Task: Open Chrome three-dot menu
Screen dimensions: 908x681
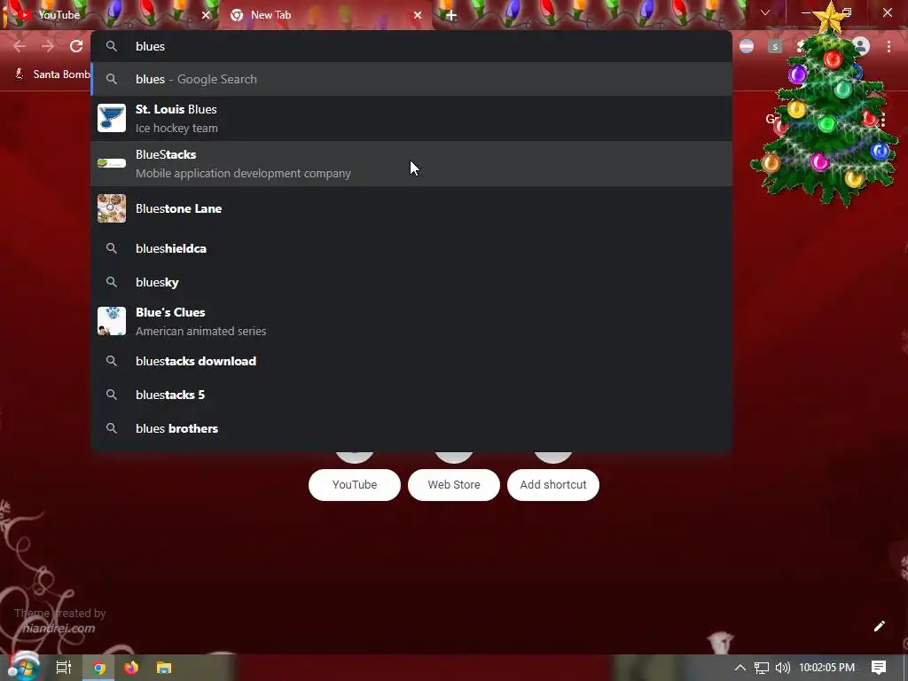Action: click(x=888, y=46)
